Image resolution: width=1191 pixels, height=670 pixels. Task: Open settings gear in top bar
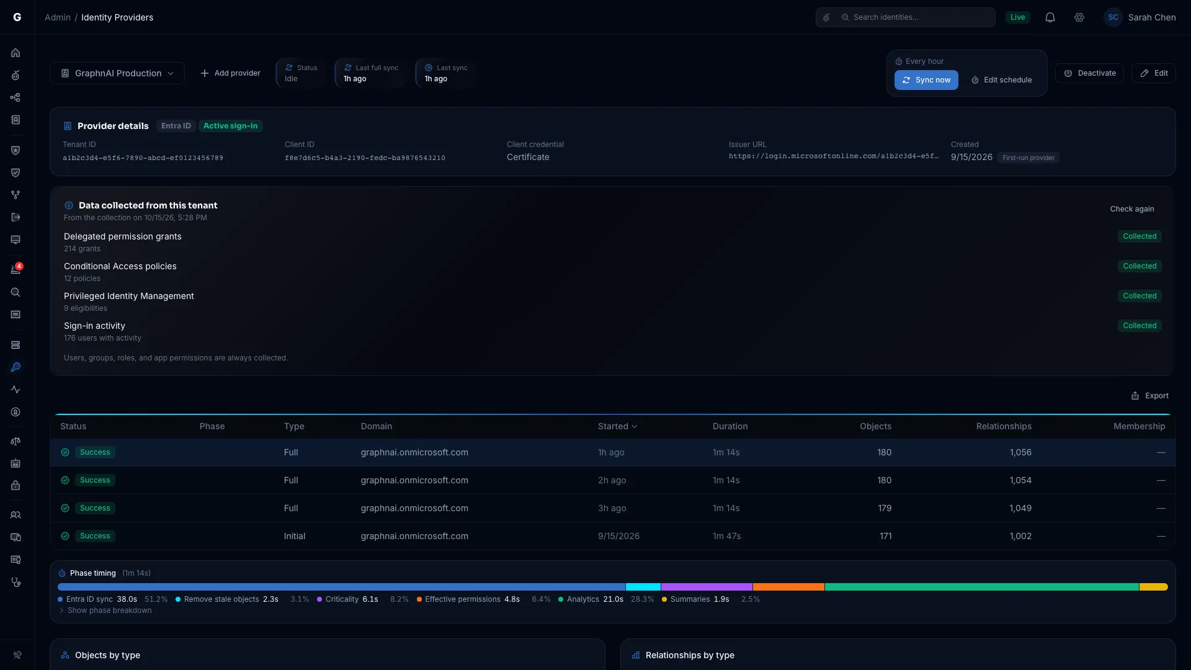[x=1079, y=17]
